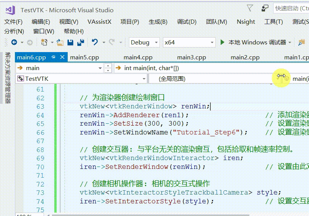Open the 窗口(W) menu
This screenshot has width=309, height=216.
click(x=44, y=31)
